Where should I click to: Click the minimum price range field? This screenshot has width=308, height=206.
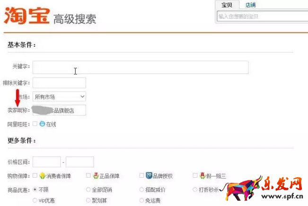click(46, 162)
